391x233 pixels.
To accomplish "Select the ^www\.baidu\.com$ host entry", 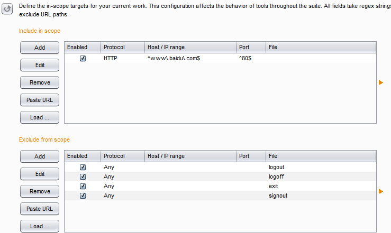I will 174,58.
